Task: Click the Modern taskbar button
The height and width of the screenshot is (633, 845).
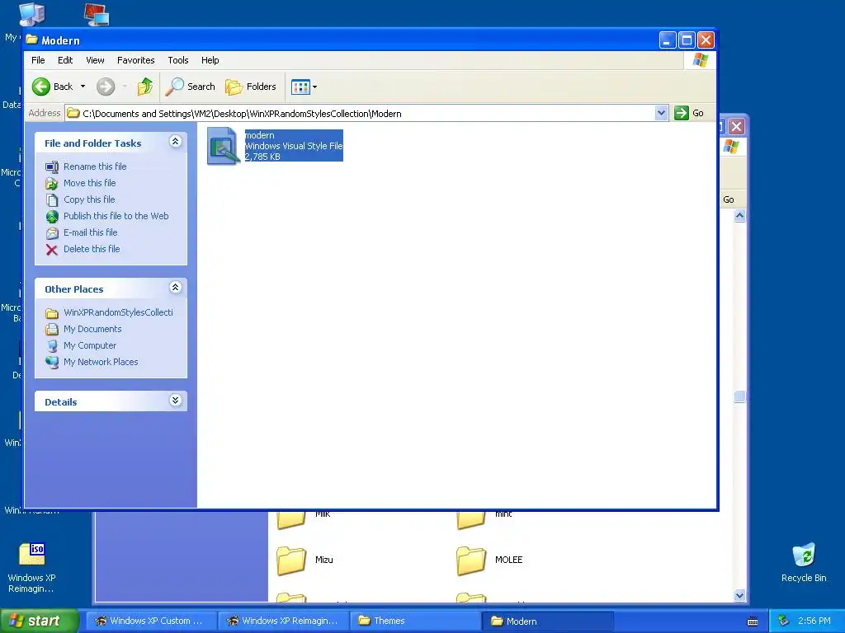Action: point(547,621)
